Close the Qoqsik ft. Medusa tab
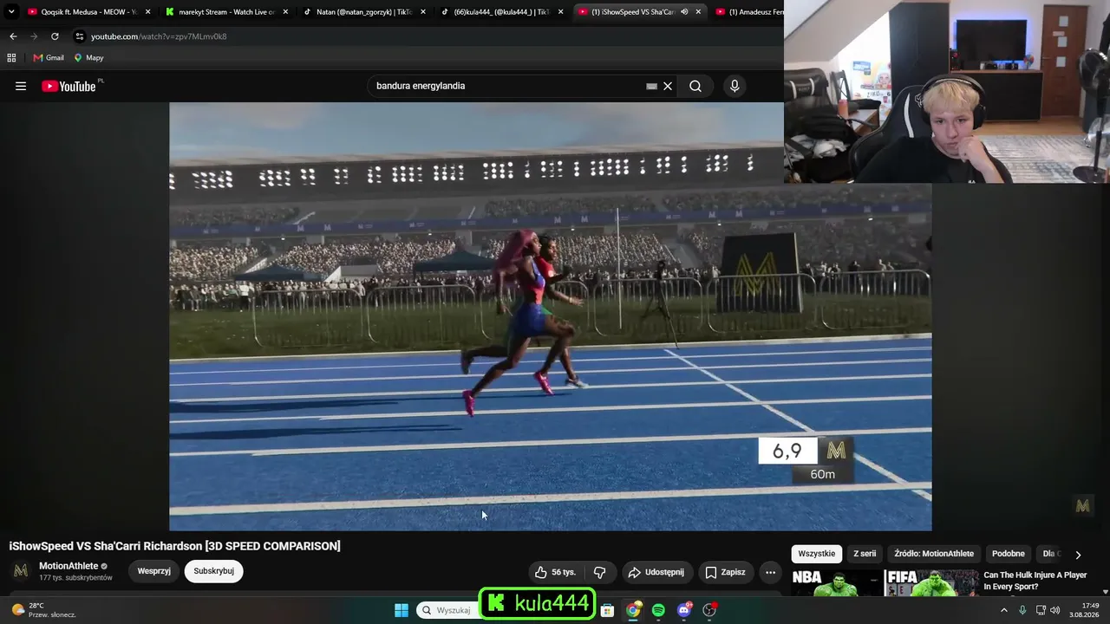This screenshot has width=1110, height=624. [x=147, y=12]
